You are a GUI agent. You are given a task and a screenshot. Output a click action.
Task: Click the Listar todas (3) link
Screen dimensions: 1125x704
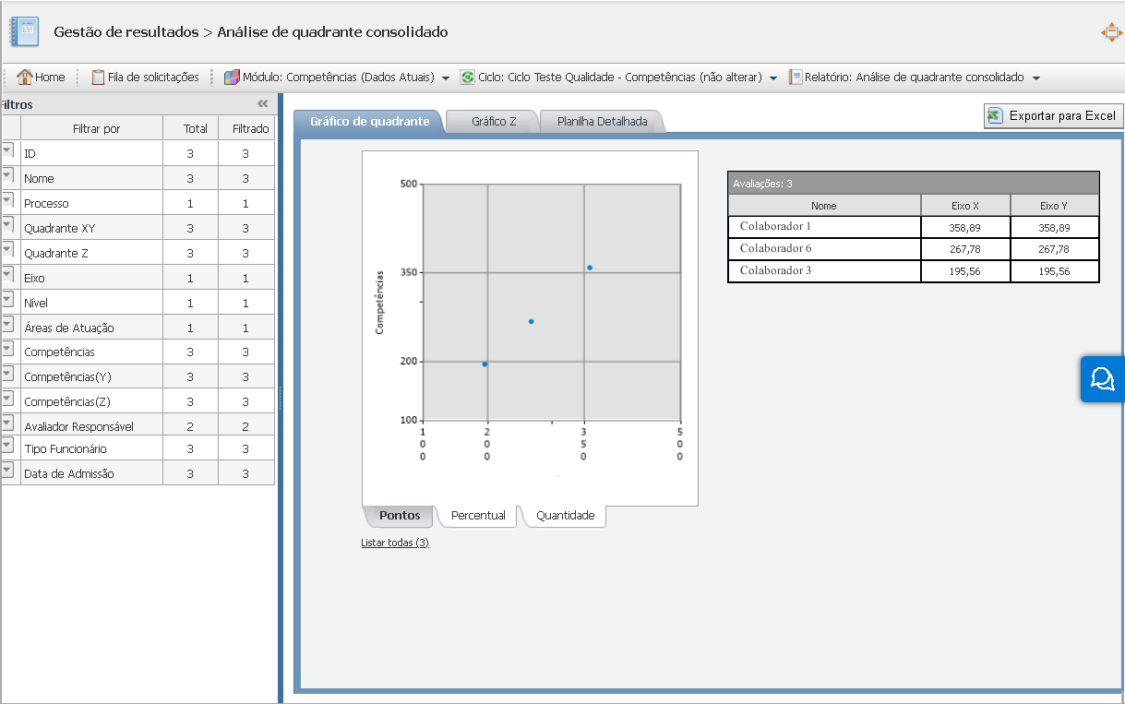coord(395,543)
